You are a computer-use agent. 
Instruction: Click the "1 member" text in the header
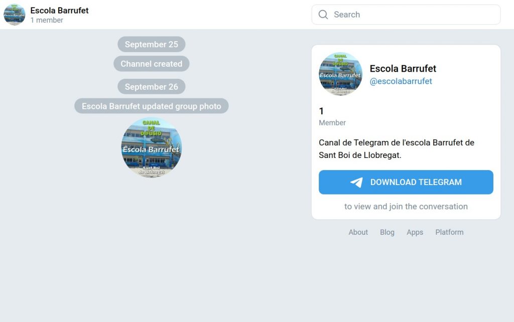coord(47,20)
